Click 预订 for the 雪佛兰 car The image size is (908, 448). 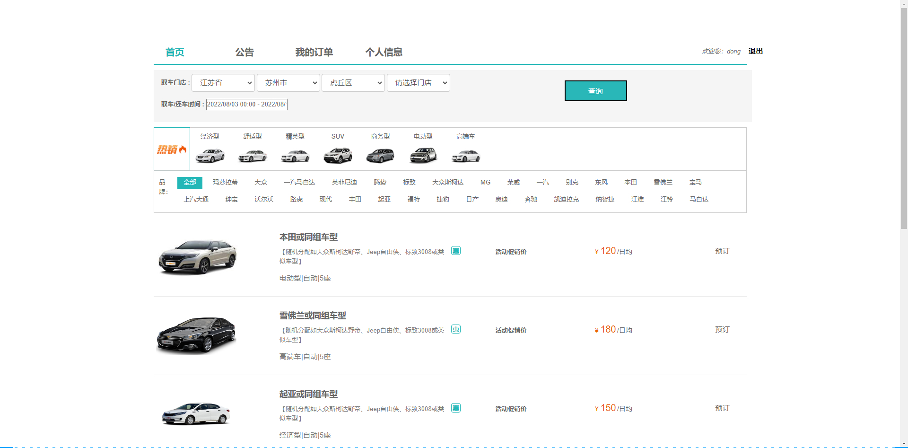[x=723, y=330]
